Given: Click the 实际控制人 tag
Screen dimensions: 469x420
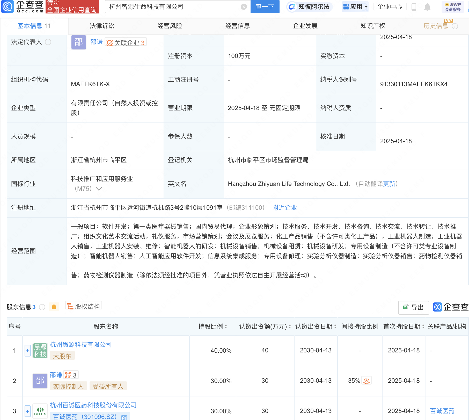Looking at the screenshot, I should tap(68, 386).
